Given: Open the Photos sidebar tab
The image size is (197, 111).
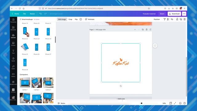Looking at the screenshot, I should [x=13, y=44].
